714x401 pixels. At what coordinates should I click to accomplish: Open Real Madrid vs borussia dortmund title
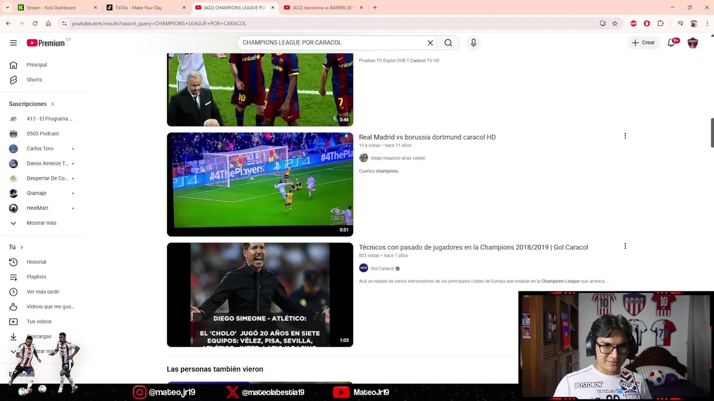[427, 137]
